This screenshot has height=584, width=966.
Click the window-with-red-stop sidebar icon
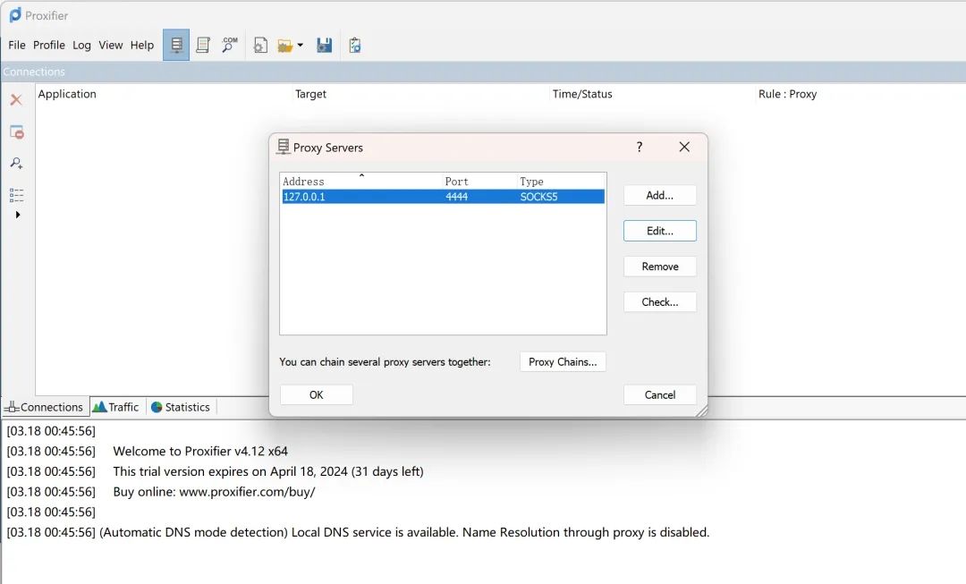pyautogui.click(x=17, y=131)
